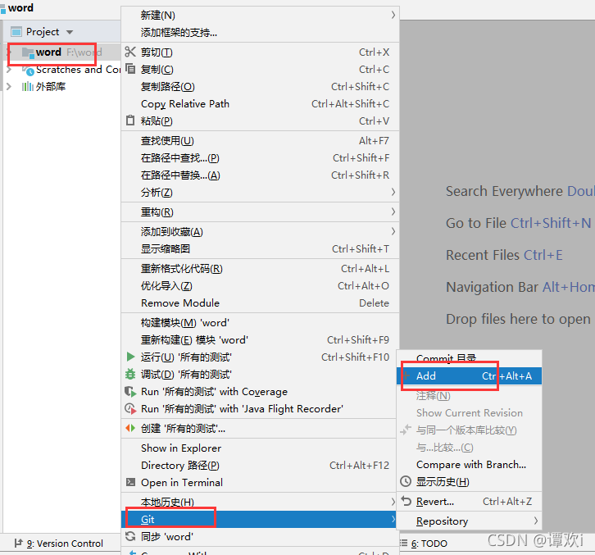This screenshot has height=555, width=595.
Task: Choose Add in the Git submenu
Action: (x=469, y=375)
